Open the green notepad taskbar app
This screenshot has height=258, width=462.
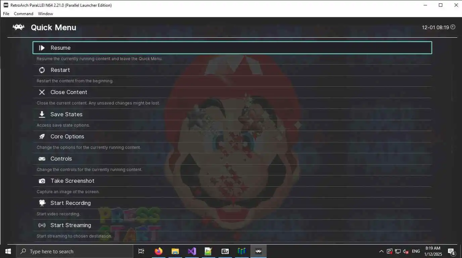pyautogui.click(x=208, y=251)
